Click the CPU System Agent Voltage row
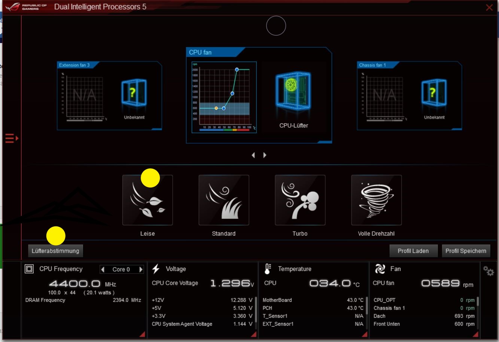Viewport: 499px width, 342px height. point(202,324)
